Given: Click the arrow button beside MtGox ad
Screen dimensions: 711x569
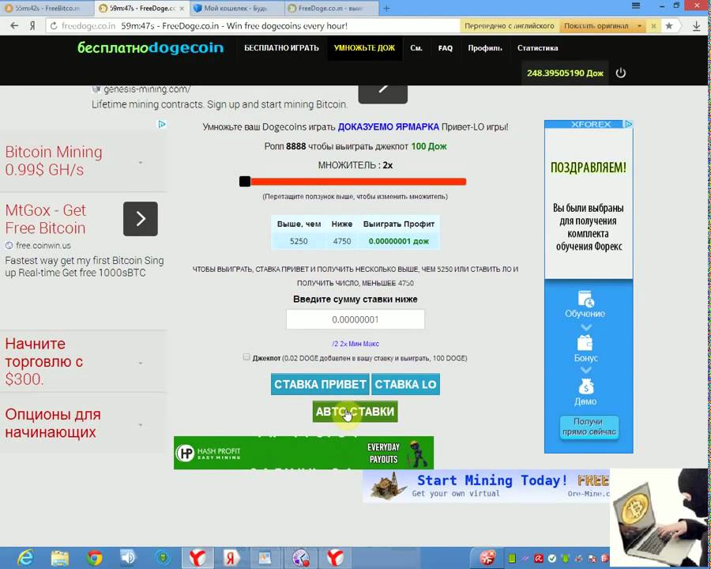Looking at the screenshot, I should click(x=141, y=219).
